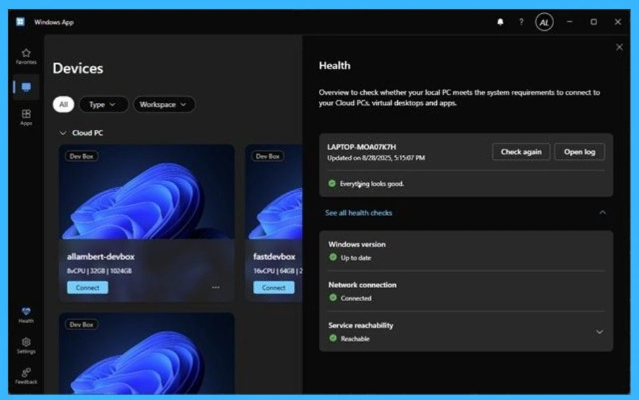Open Settings from the sidebar gear icon
The image size is (639, 400).
click(26, 344)
